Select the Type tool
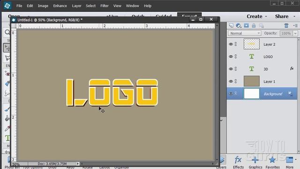The image size is (300, 169). click(7, 138)
